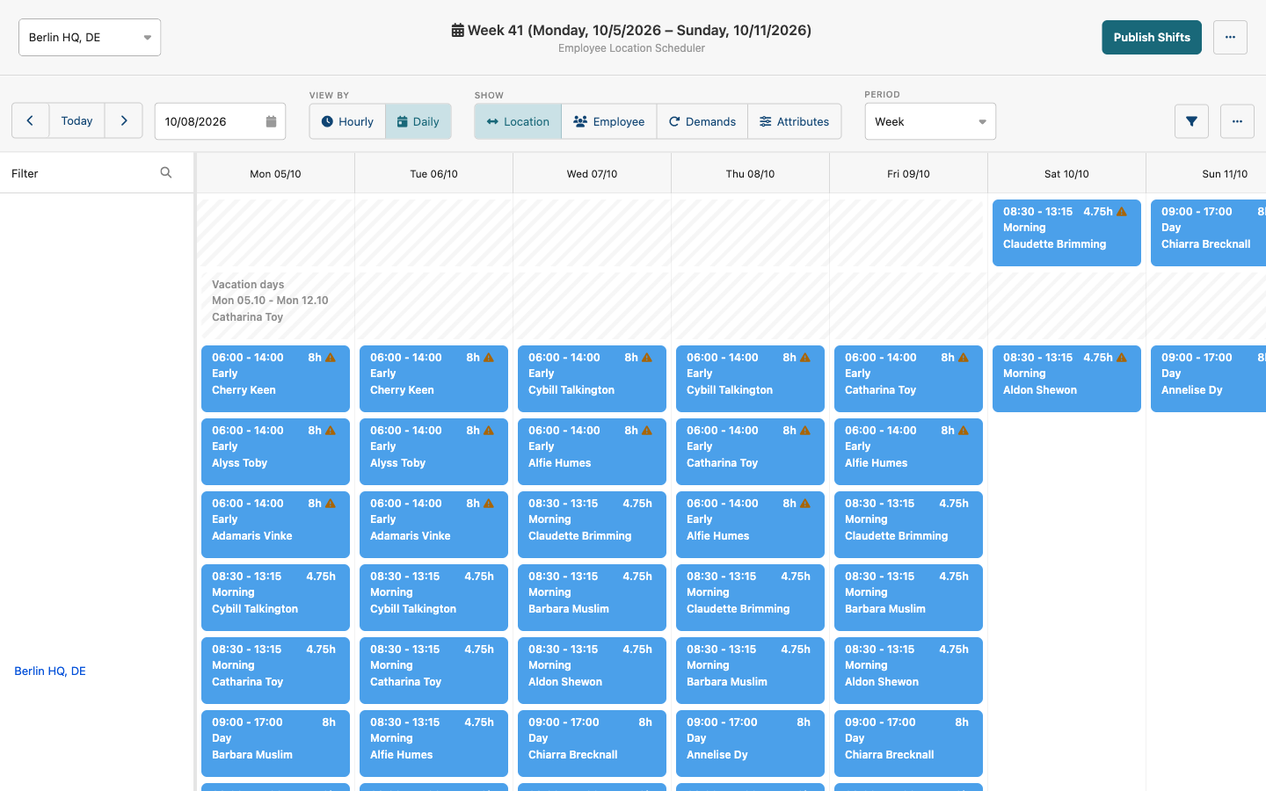Switch view to Daily
The height and width of the screenshot is (791, 1266).
[418, 121]
